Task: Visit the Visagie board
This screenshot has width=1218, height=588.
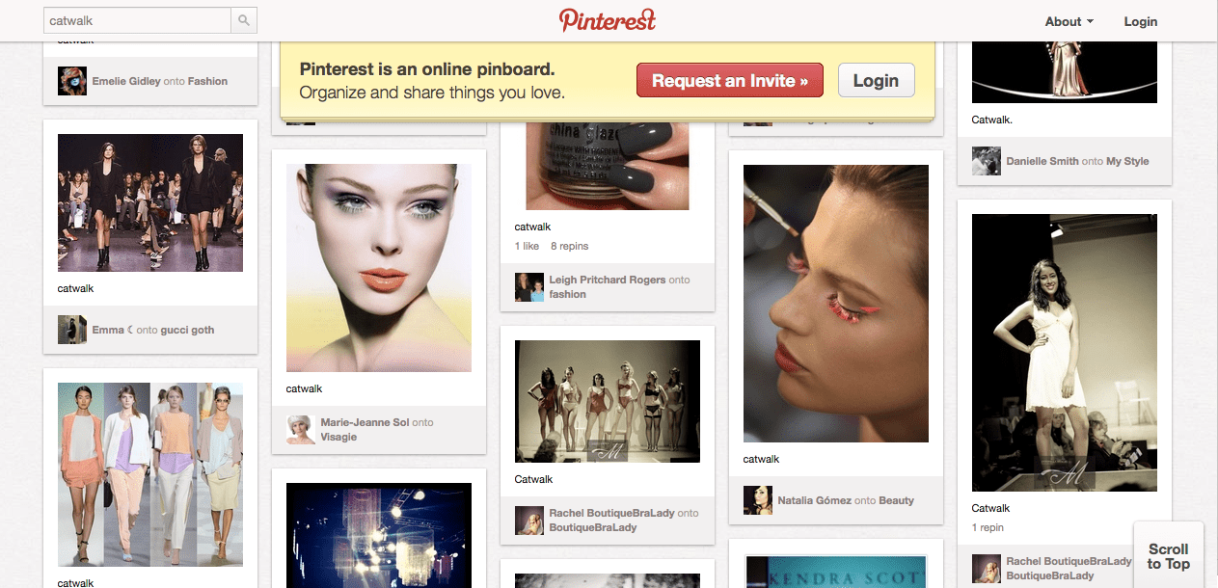Action: 337,436
